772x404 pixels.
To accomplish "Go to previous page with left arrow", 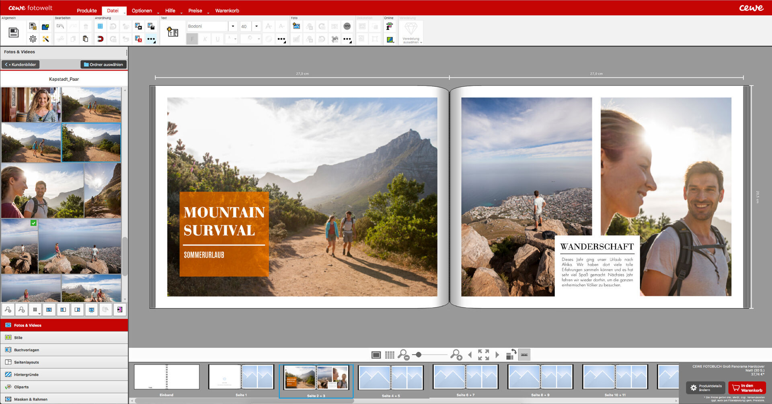I will point(470,355).
